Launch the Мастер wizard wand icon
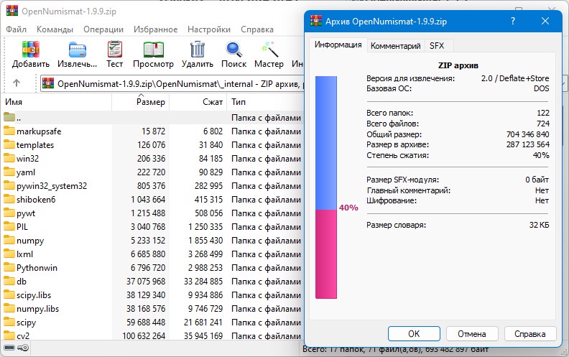 click(269, 50)
